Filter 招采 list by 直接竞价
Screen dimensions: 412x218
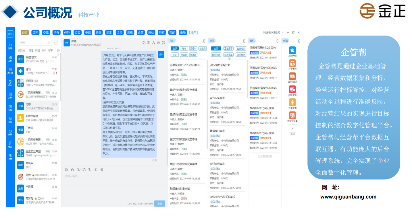pos(241,48)
